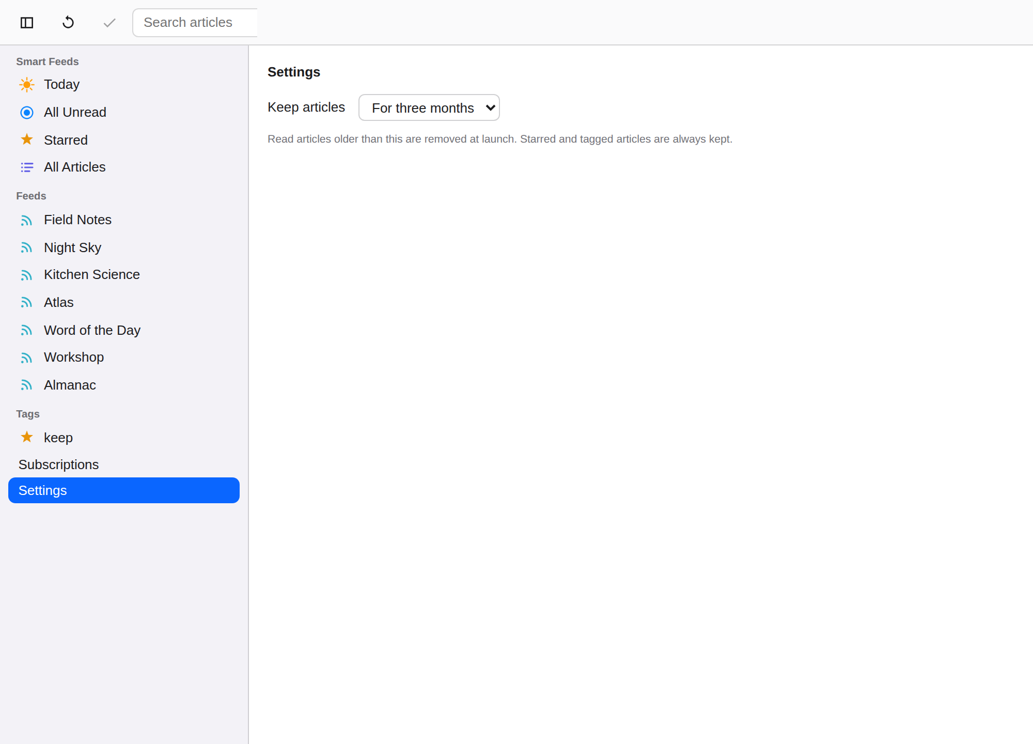This screenshot has width=1033, height=744.
Task: Click the All Unread circle icon
Action: pyautogui.click(x=27, y=113)
